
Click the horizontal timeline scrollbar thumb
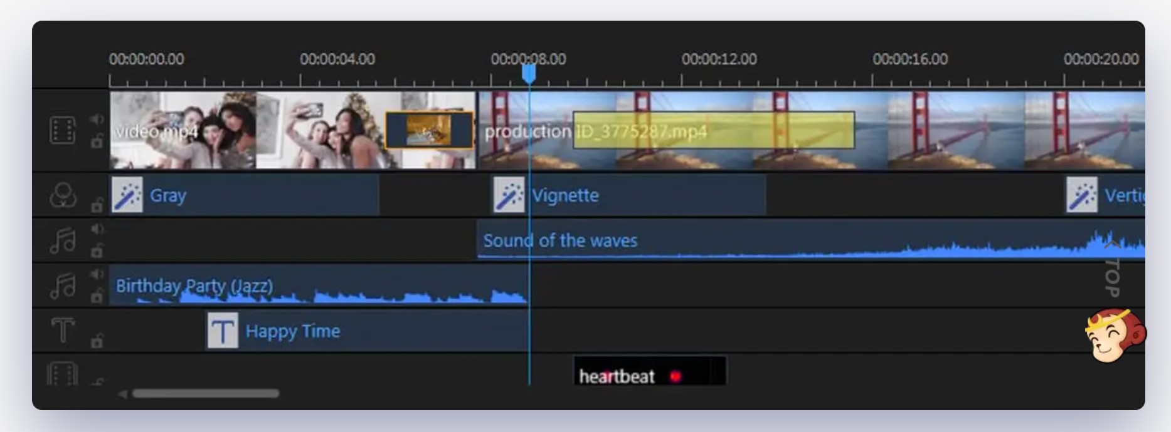pyautogui.click(x=206, y=394)
